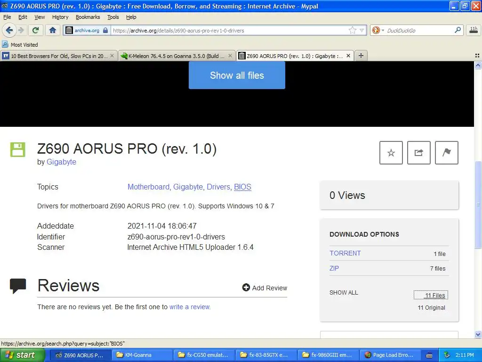The width and height of the screenshot is (482, 362).
Task: Open the File menu
Action: tap(7, 17)
